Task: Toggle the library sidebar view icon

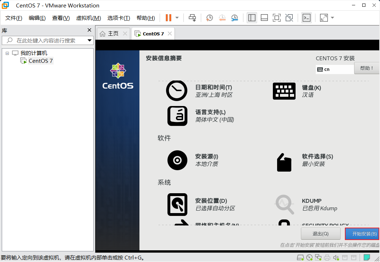Action: [252, 18]
